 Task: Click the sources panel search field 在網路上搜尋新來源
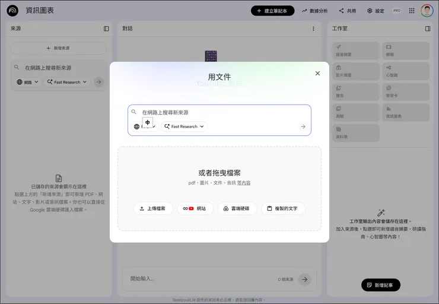59,68
